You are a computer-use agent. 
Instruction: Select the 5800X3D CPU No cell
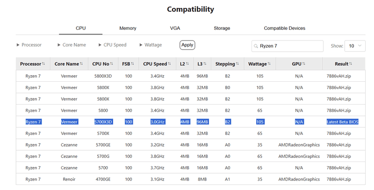pyautogui.click(x=103, y=76)
